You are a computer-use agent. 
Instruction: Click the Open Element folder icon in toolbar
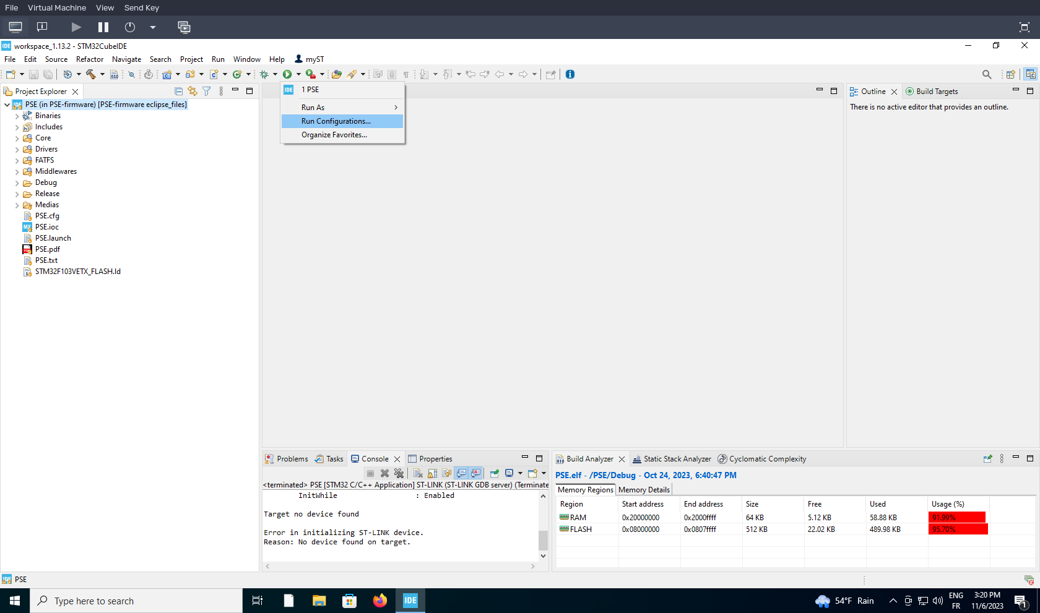pyautogui.click(x=337, y=74)
